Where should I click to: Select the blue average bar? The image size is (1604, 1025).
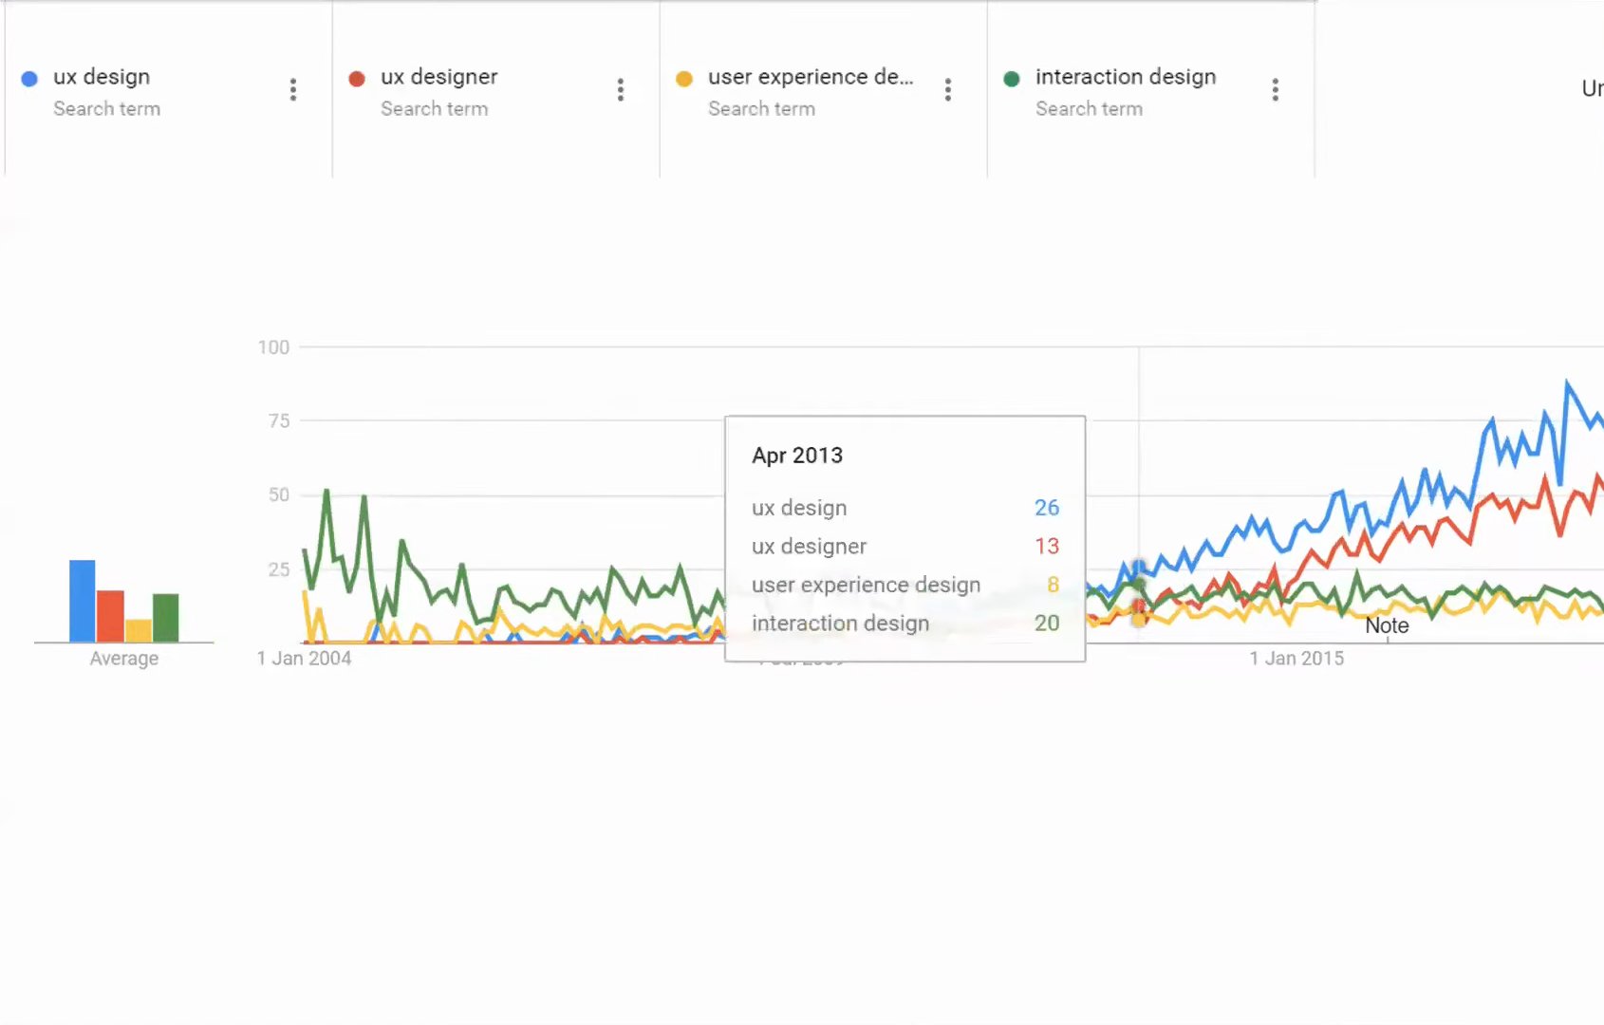(83, 601)
